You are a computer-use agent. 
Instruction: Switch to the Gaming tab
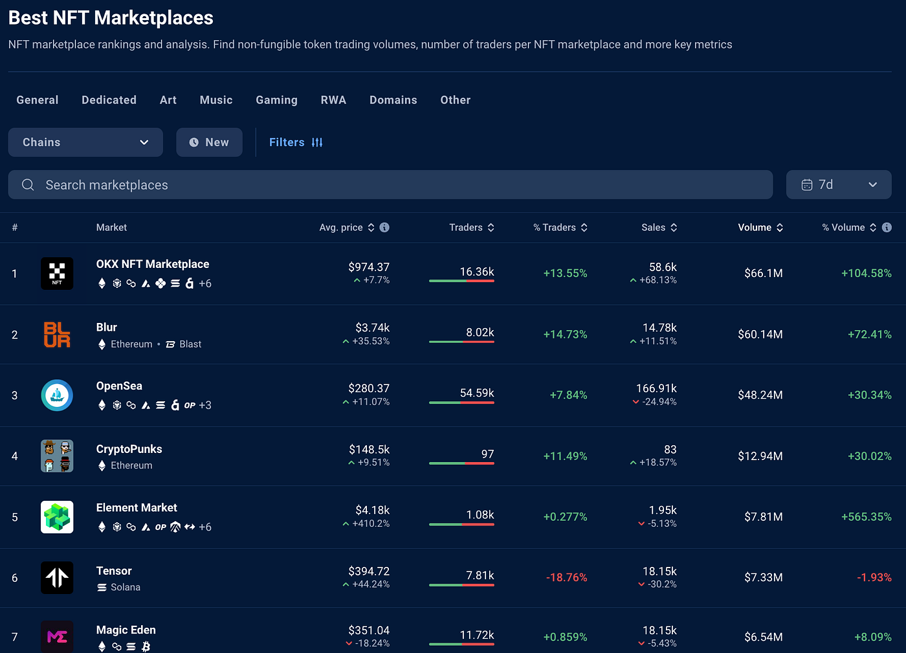[x=276, y=100]
